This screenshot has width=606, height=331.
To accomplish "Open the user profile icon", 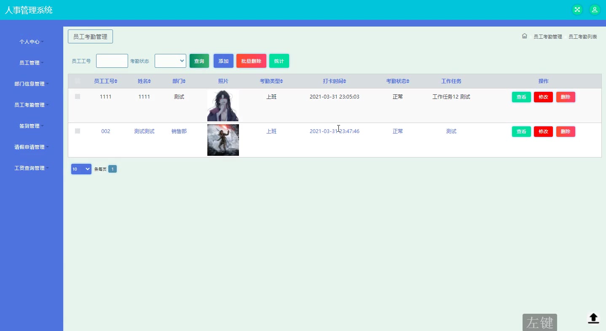I will (x=595, y=10).
